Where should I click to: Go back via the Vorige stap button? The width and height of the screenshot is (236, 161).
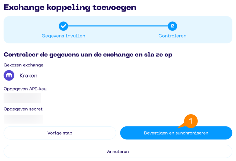(60, 133)
